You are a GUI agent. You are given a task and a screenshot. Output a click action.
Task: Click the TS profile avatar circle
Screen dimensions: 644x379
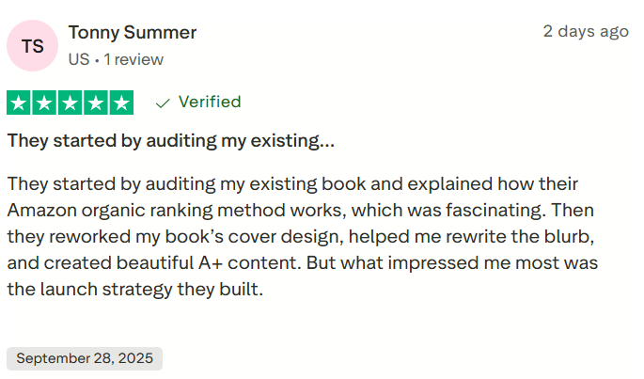point(33,45)
